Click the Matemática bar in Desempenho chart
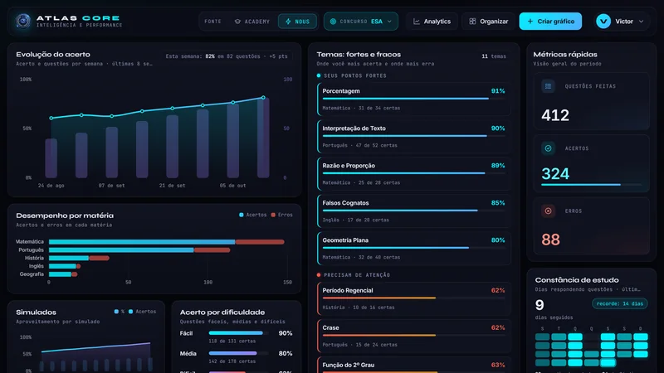Screen dimensions: 664x373 tap(167, 242)
